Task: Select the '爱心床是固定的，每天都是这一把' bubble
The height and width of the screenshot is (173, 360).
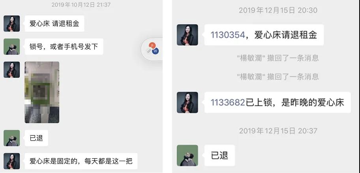Action: [x=81, y=161]
